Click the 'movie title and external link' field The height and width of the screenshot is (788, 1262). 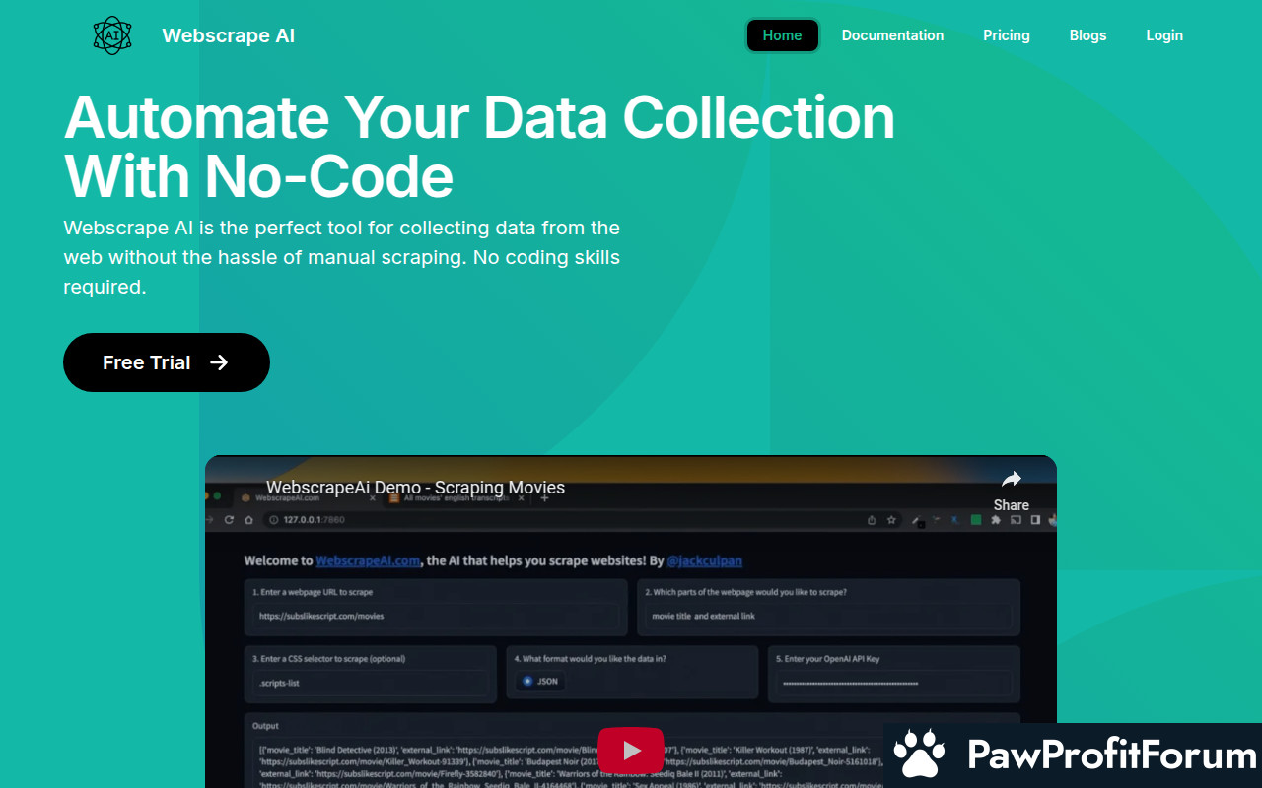[829, 616]
